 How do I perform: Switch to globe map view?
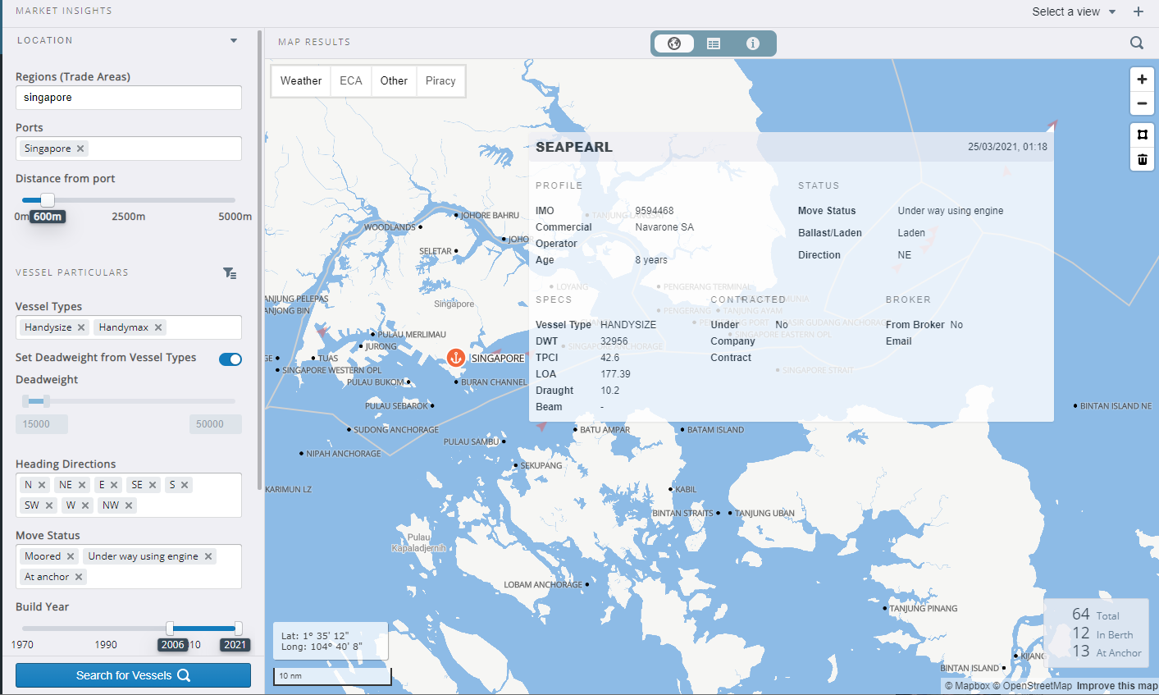[x=674, y=43]
